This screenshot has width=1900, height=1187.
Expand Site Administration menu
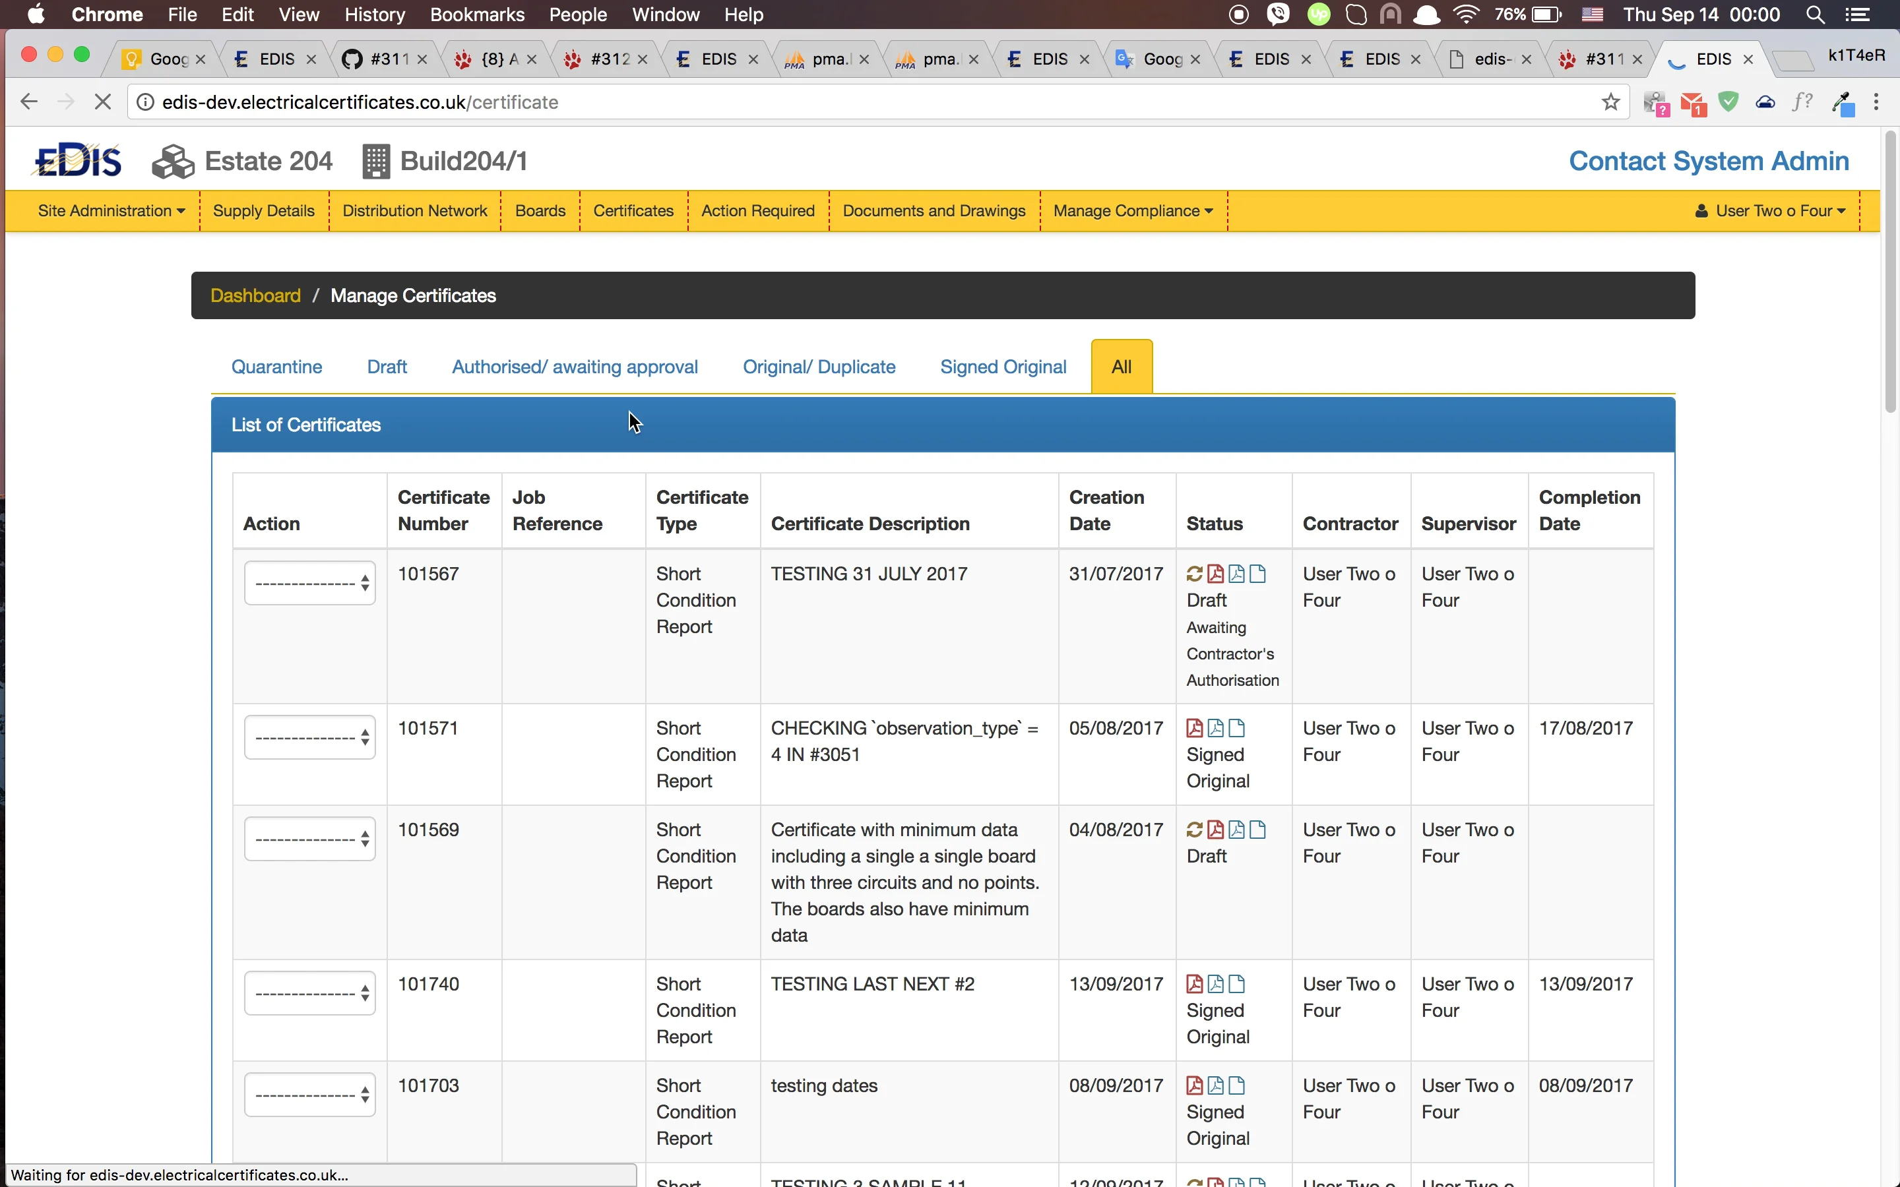coord(111,210)
